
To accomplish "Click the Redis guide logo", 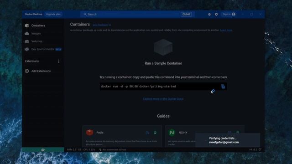I will 89,133.
